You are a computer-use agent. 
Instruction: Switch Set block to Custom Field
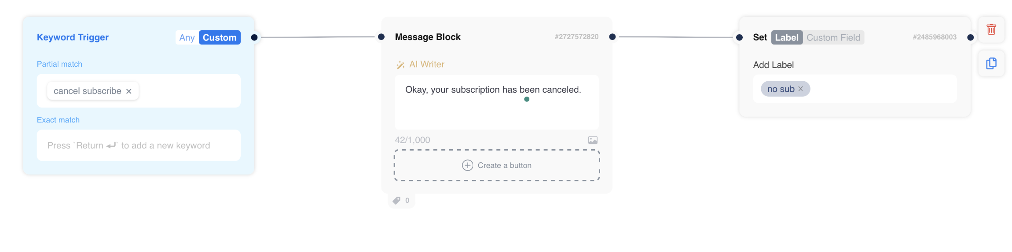point(833,38)
